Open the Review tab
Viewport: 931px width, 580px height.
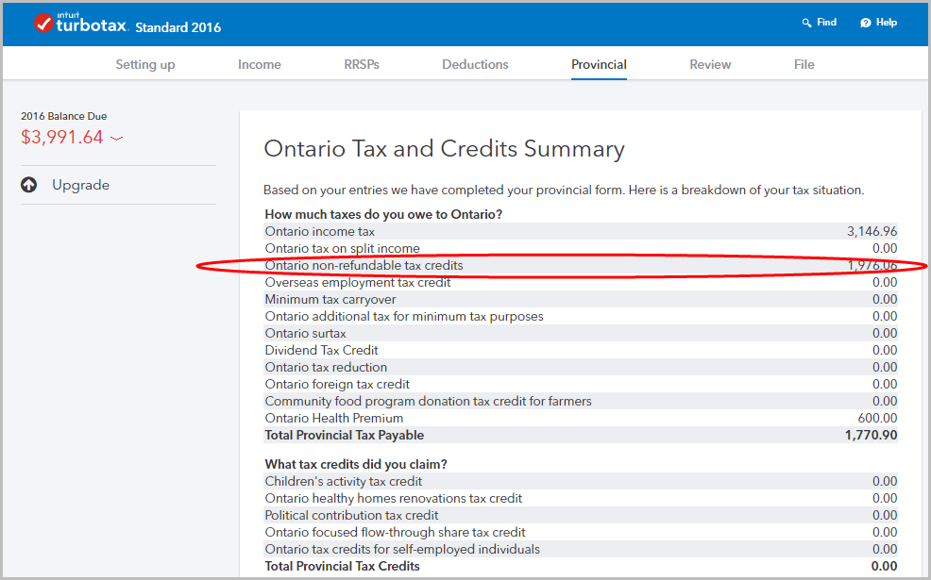click(x=710, y=65)
